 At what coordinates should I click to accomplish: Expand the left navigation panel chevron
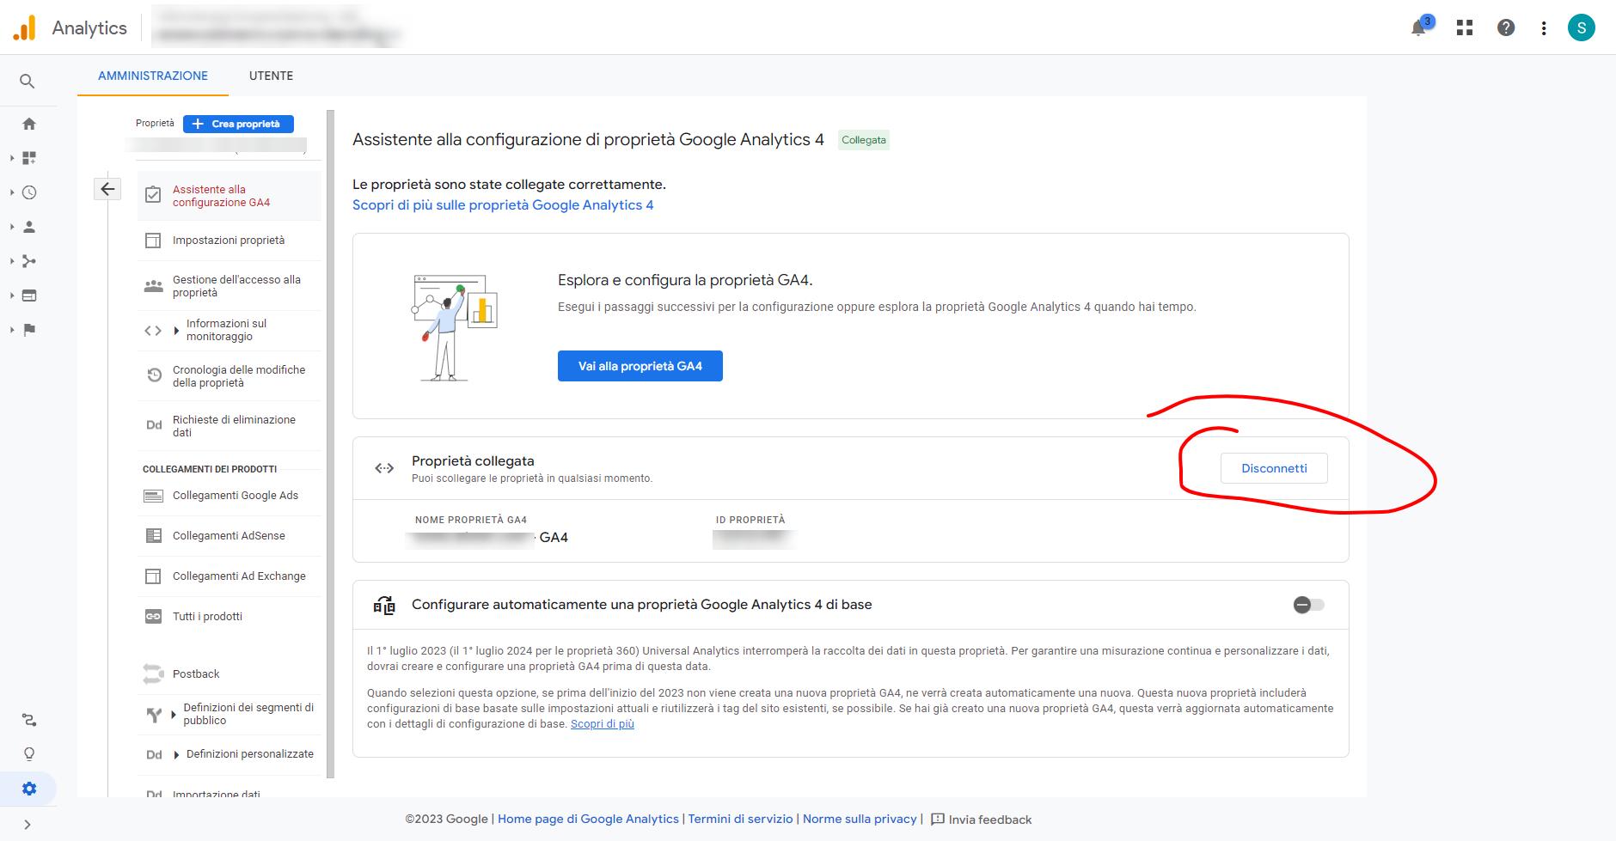28,825
